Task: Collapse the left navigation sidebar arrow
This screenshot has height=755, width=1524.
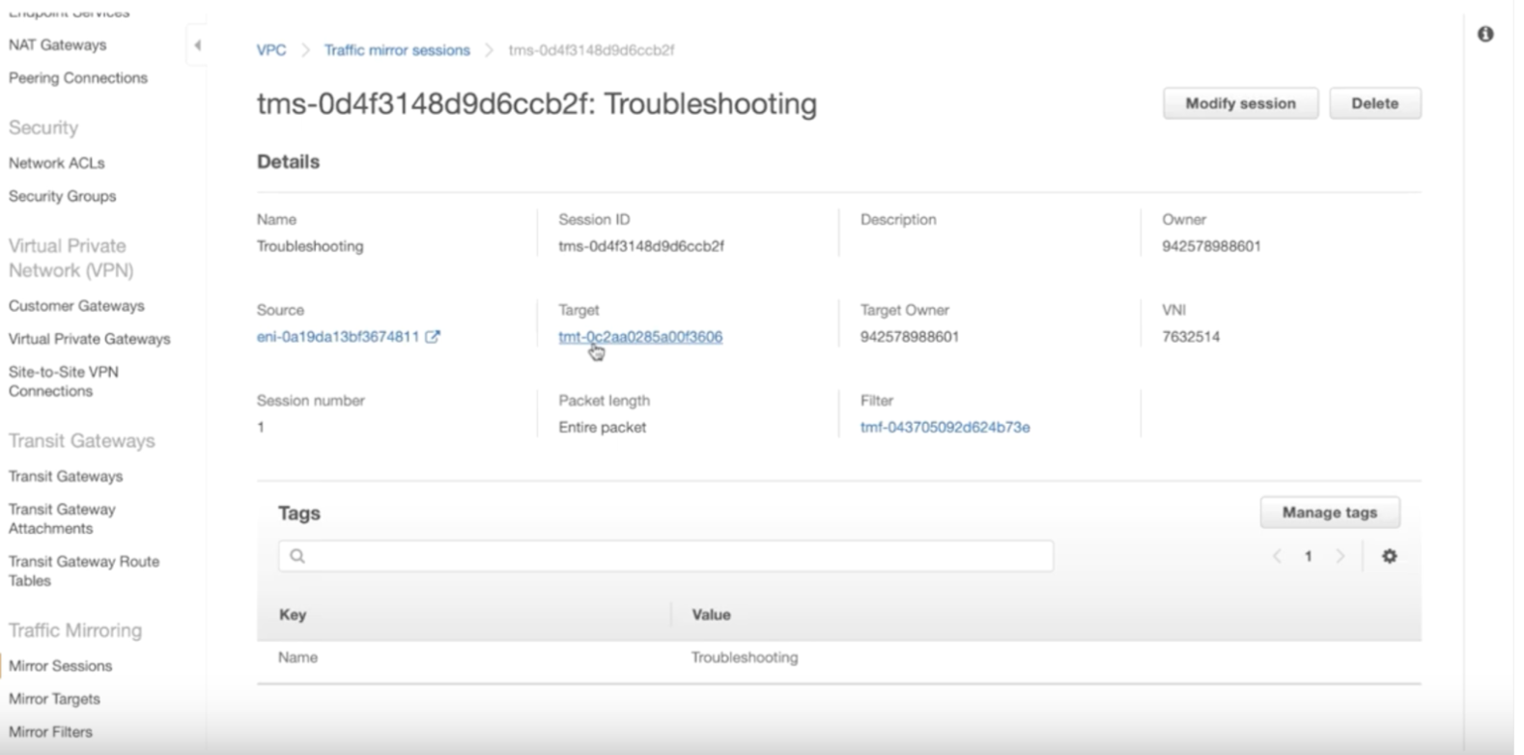Action: point(197,45)
